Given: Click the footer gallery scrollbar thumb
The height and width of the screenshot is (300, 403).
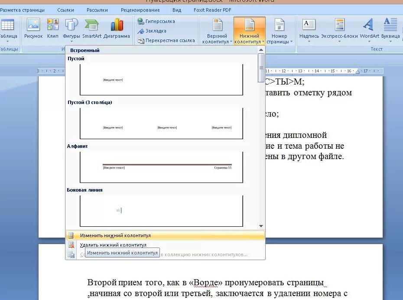Looking at the screenshot, I should pyautogui.click(x=261, y=68).
